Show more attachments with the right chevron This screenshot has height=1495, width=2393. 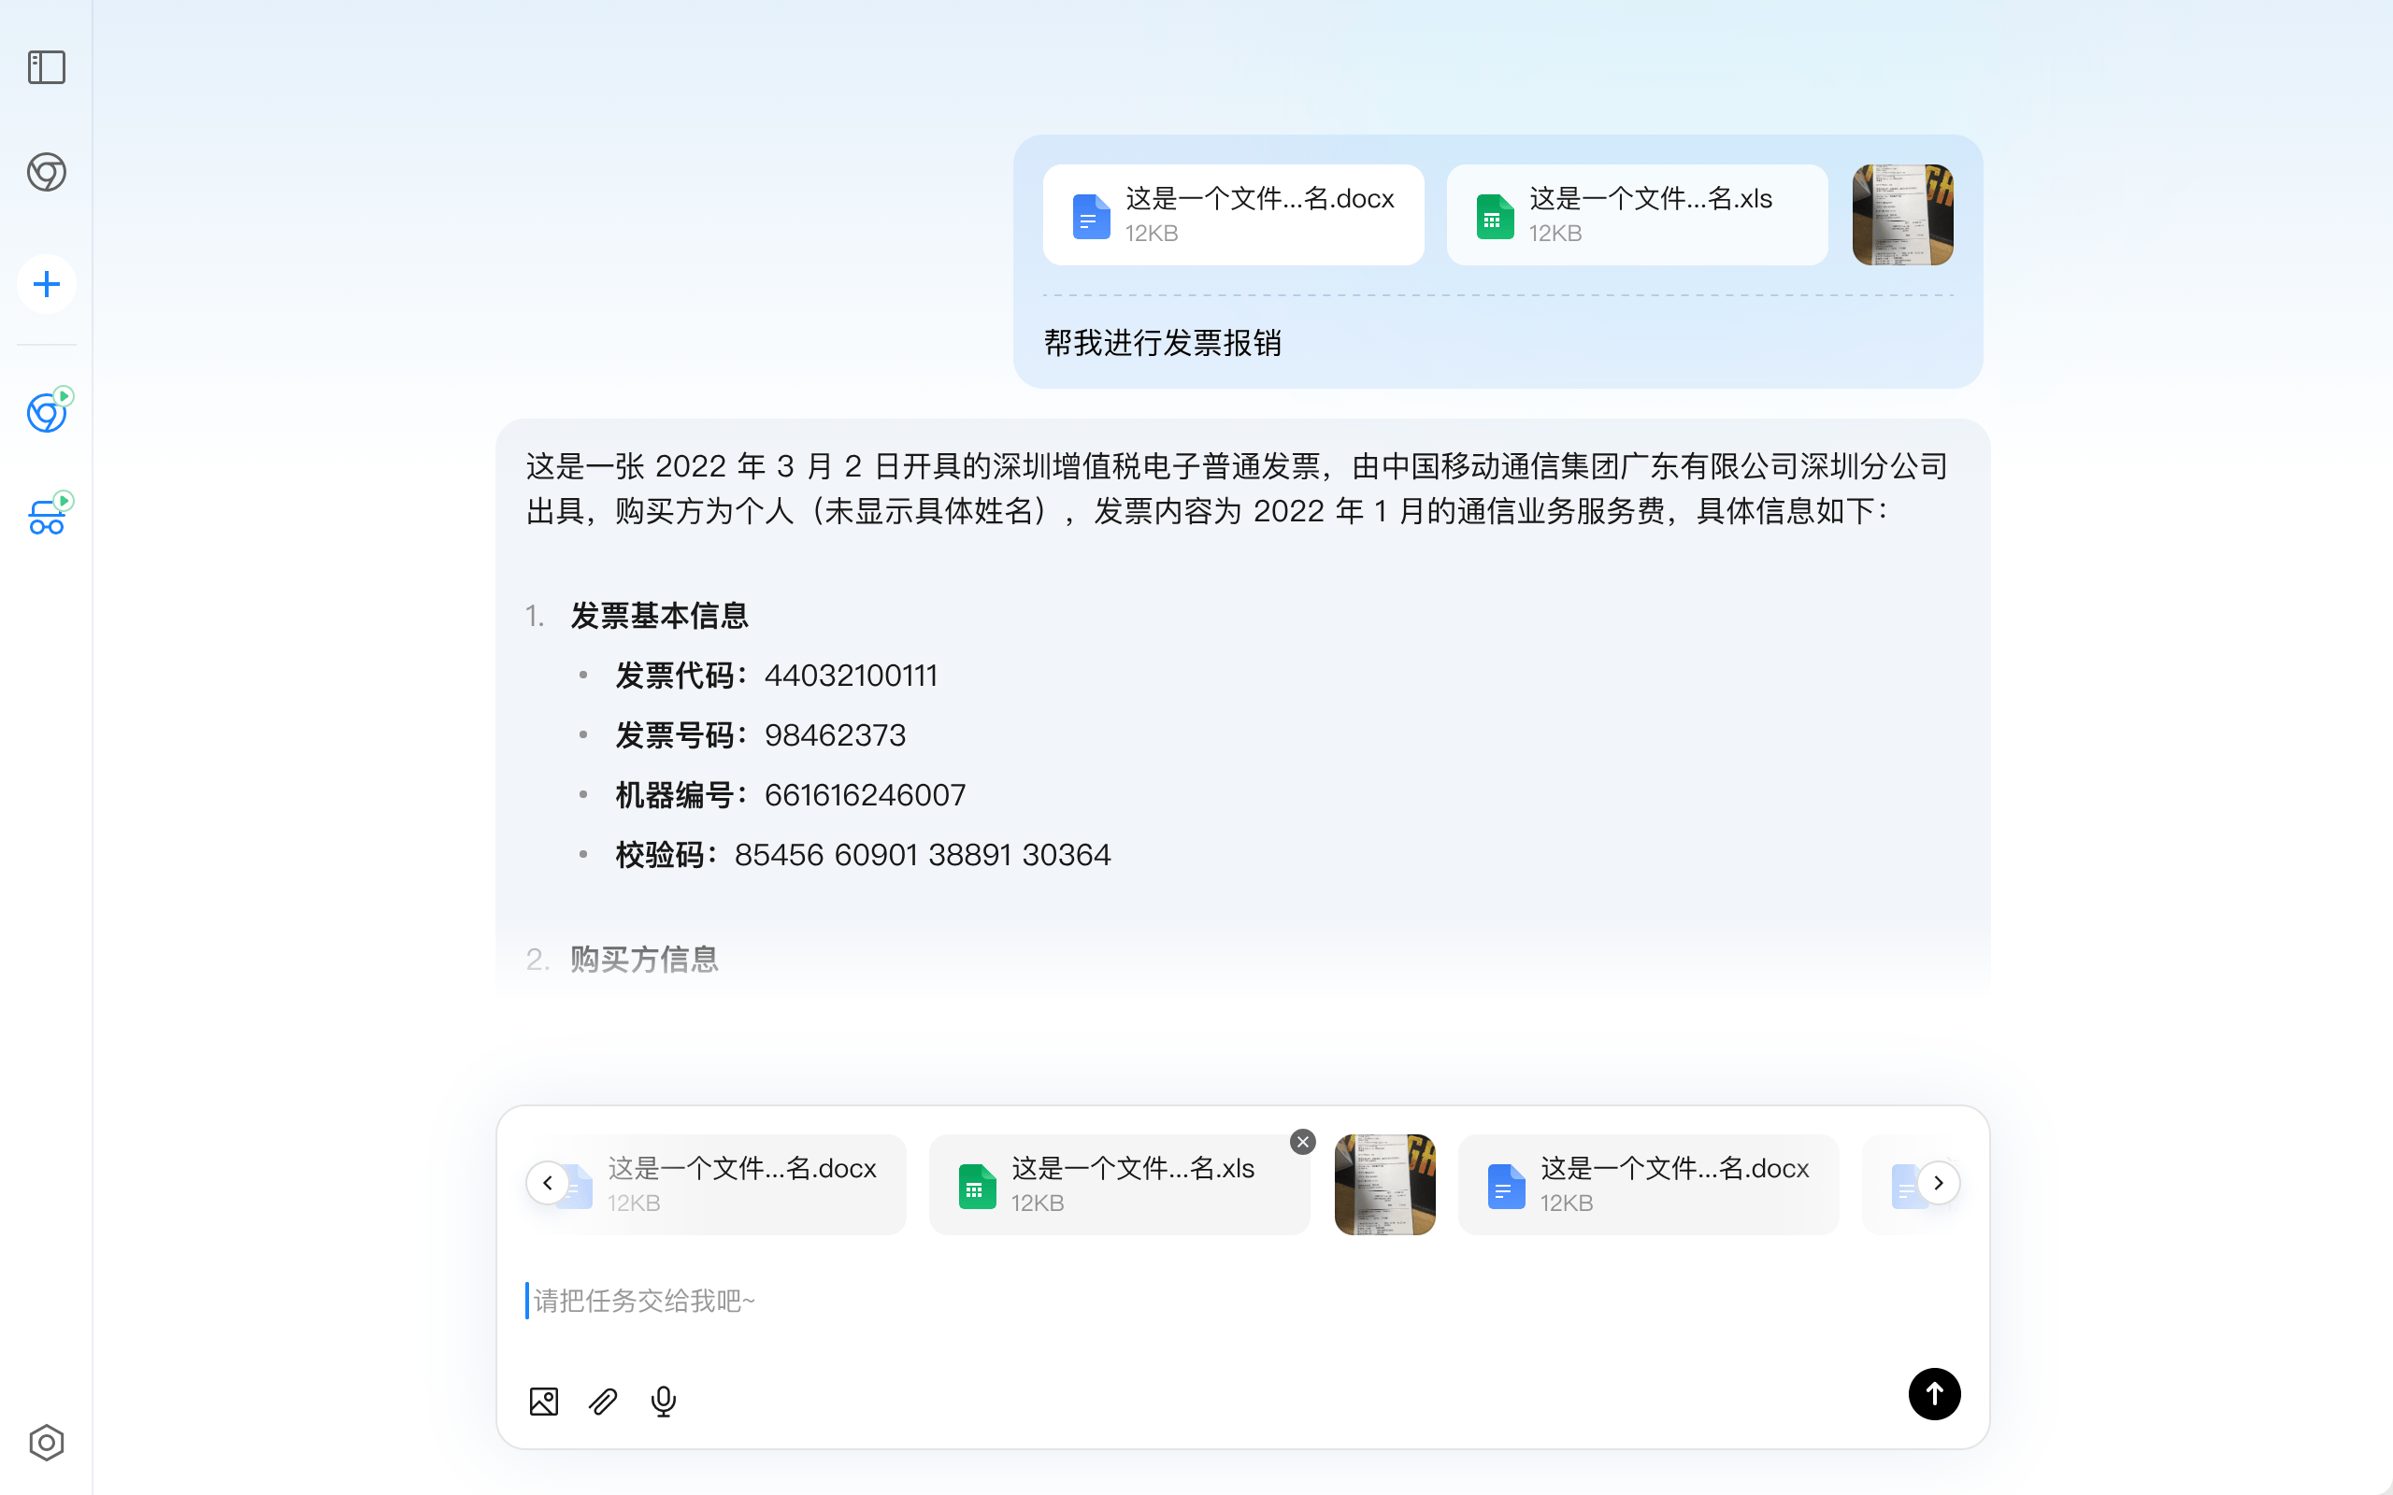(x=1938, y=1183)
